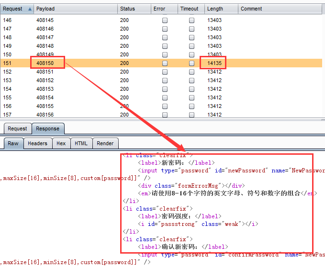
Task: Click request number 150
Action: 7,54
